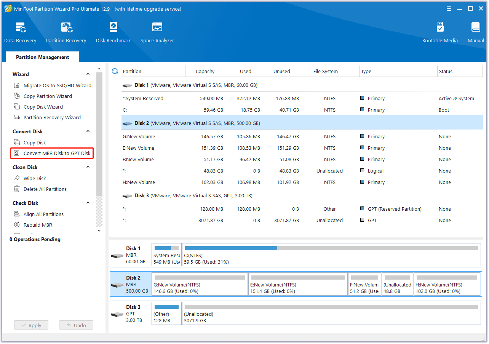This screenshot has width=489, height=344.
Task: Select the C:(NTFS) block in the disk map
Action: (x=331, y=255)
